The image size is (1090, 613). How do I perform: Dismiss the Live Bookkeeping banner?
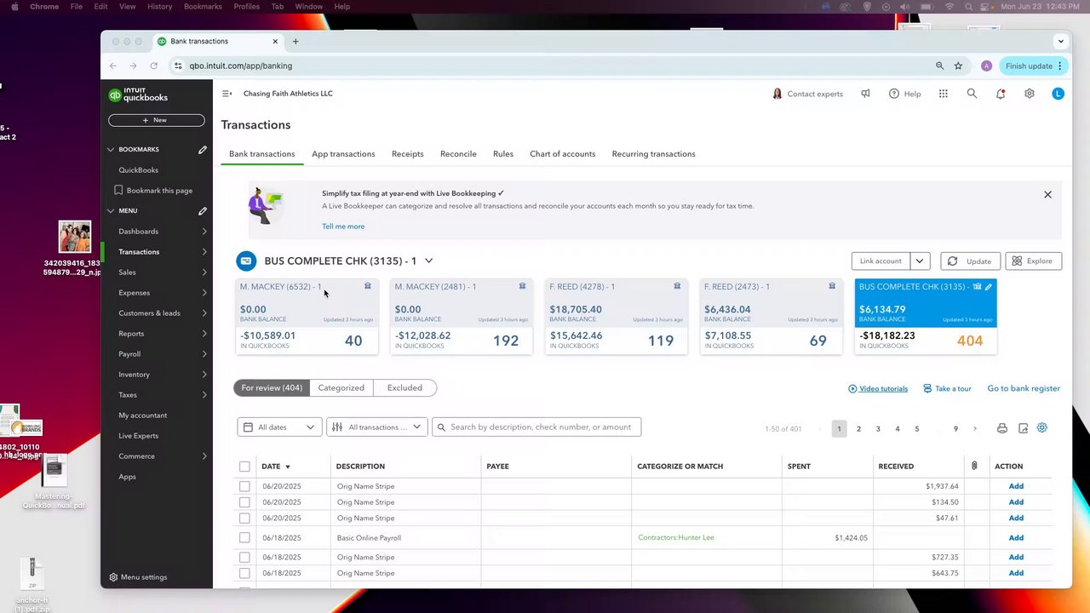coord(1047,195)
